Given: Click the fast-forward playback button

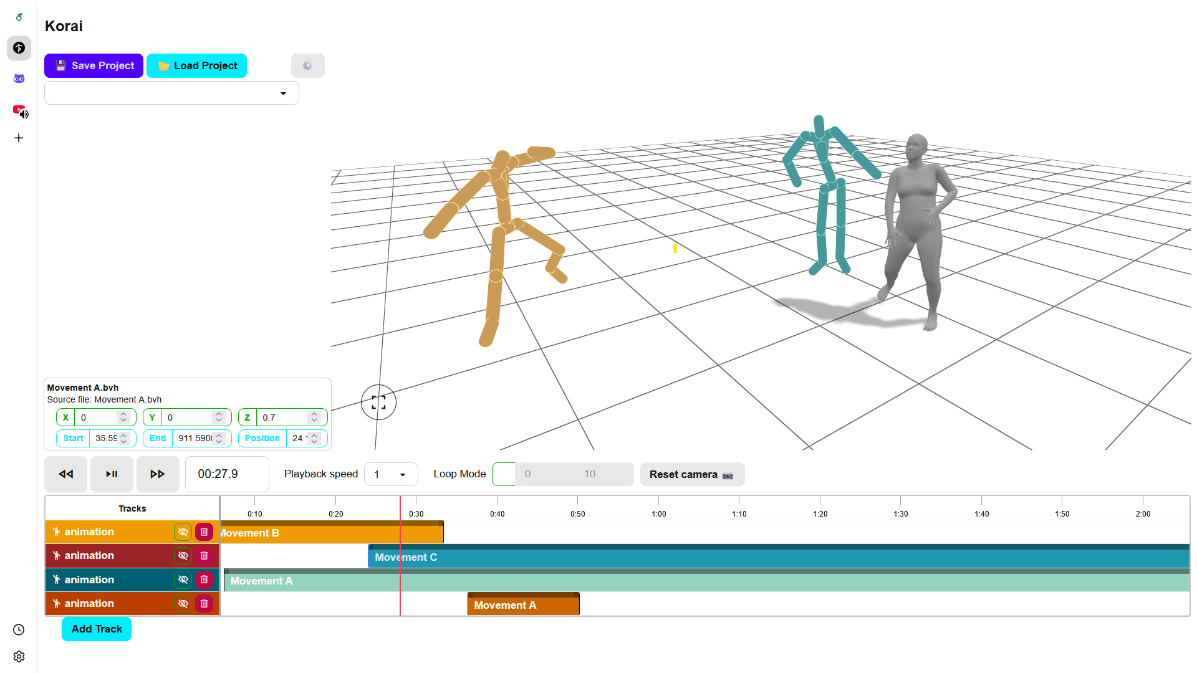Looking at the screenshot, I should click(157, 474).
